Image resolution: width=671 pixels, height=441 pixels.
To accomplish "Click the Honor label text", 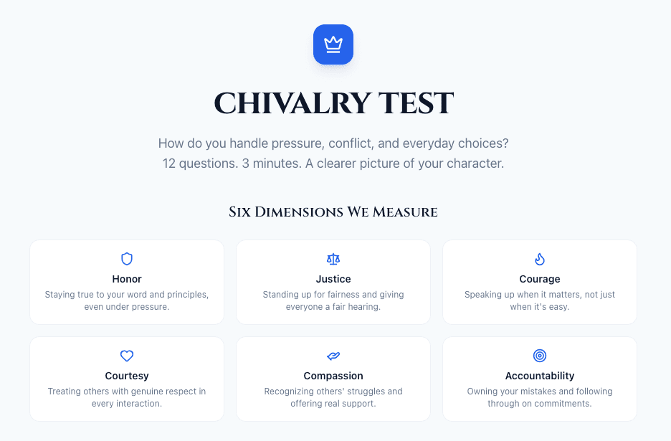I will 127,279.
